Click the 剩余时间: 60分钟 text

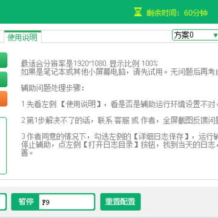pyautogui.click(x=177, y=13)
